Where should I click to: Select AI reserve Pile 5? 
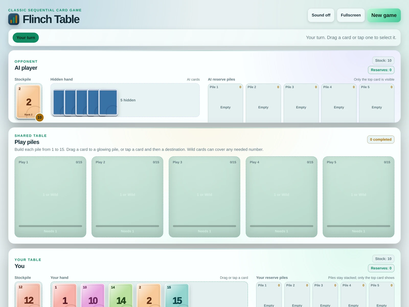tap(377, 103)
